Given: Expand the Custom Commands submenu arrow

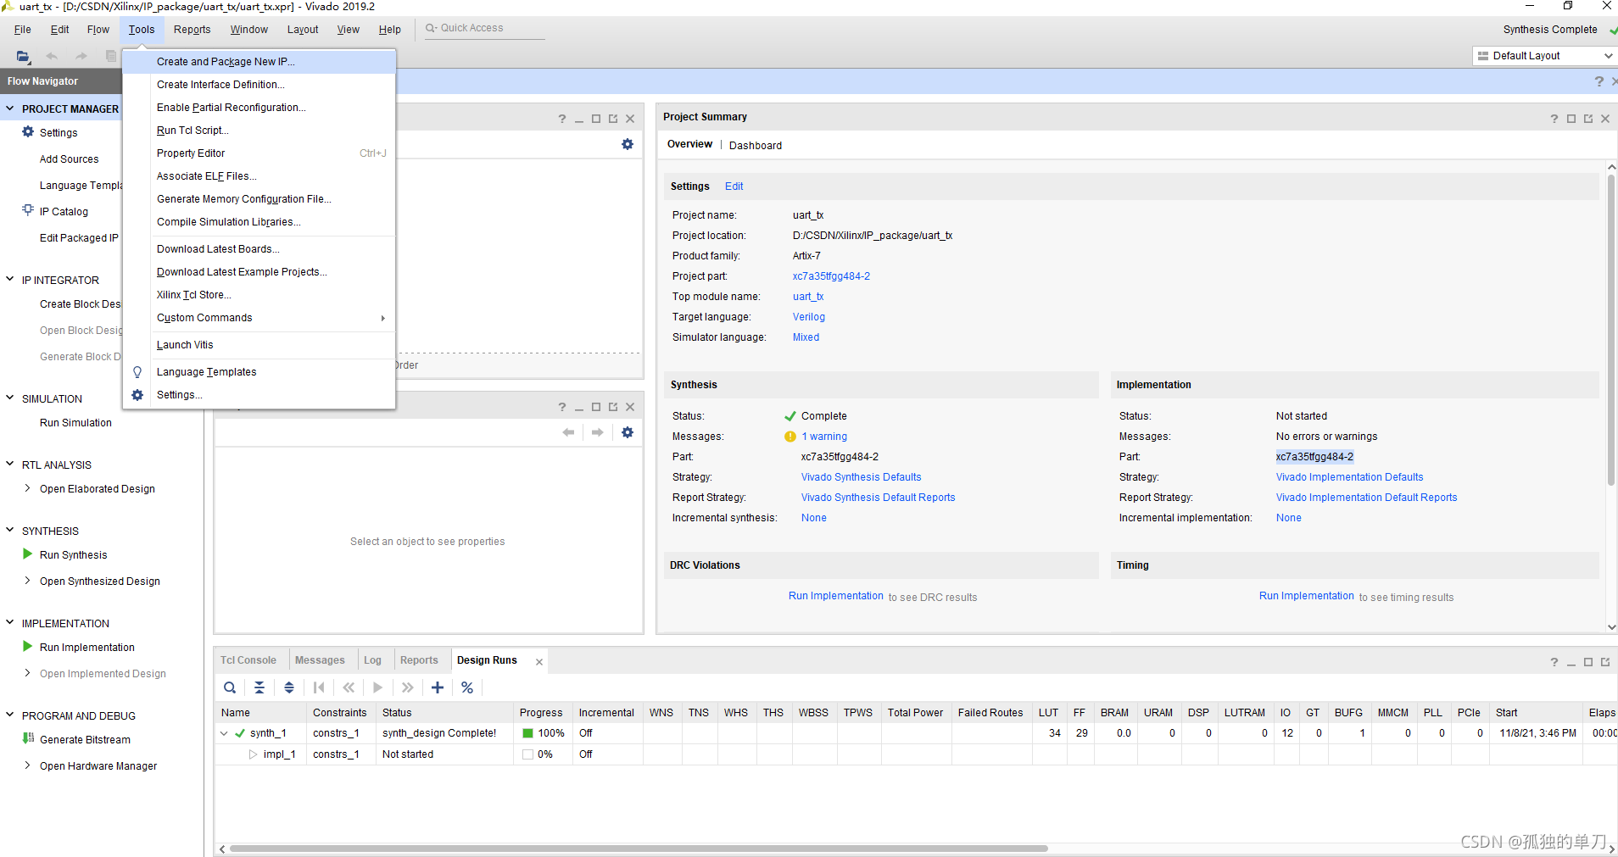Looking at the screenshot, I should click(383, 318).
